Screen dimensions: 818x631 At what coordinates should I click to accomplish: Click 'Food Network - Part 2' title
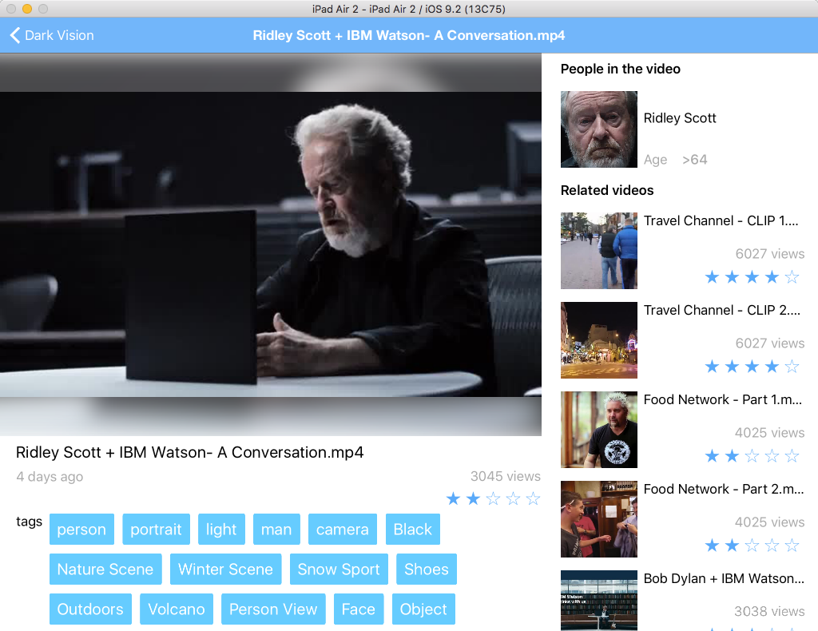[724, 489]
